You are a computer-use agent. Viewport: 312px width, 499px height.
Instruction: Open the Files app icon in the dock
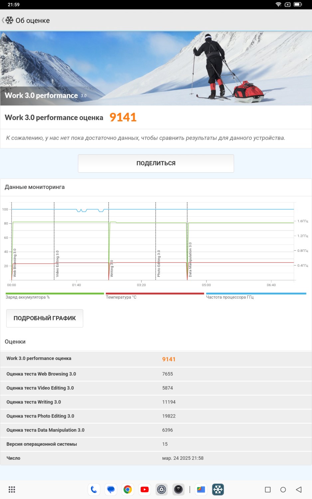(x=201, y=489)
